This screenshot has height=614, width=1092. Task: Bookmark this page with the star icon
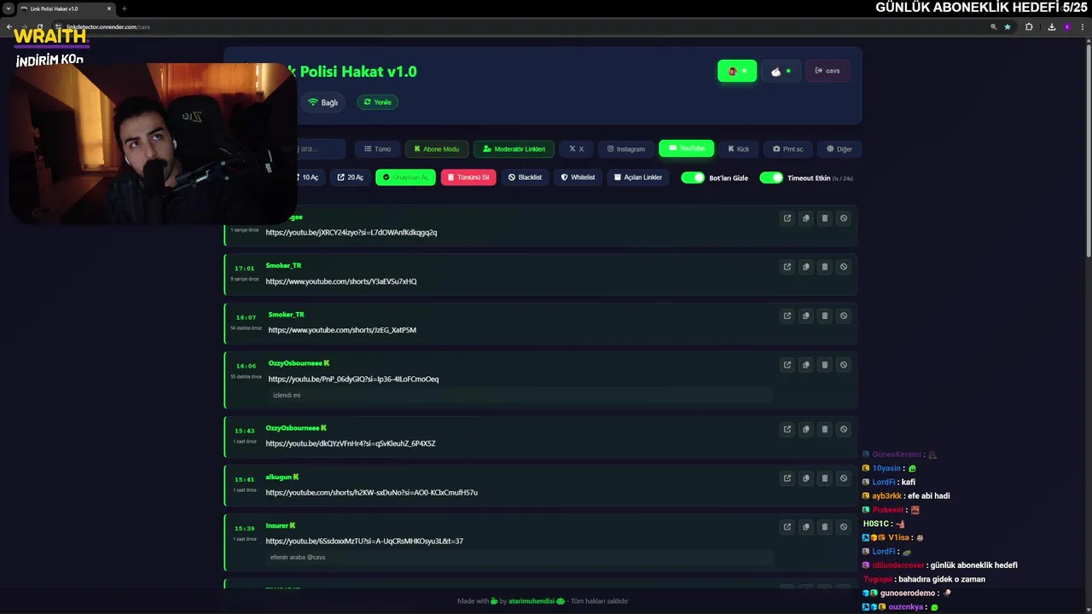[1008, 26]
